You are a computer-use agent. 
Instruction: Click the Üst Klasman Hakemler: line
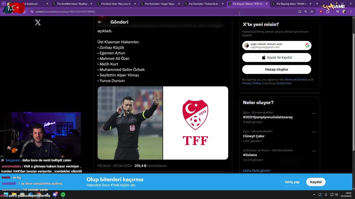point(118,42)
